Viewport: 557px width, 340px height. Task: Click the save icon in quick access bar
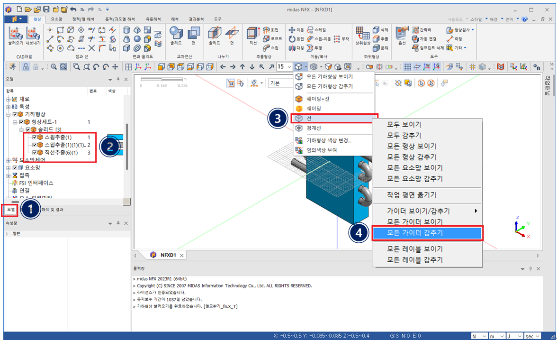coord(46,9)
